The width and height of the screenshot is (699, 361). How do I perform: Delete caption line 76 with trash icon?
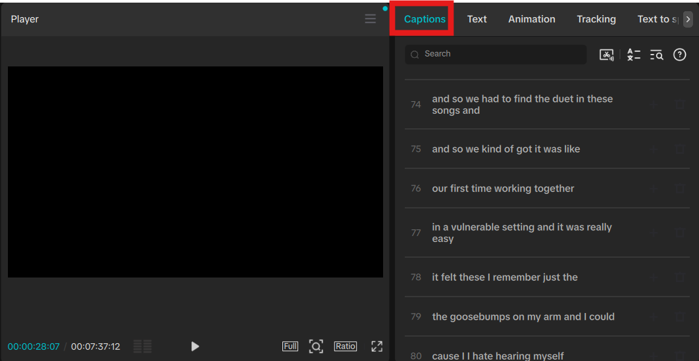point(680,189)
